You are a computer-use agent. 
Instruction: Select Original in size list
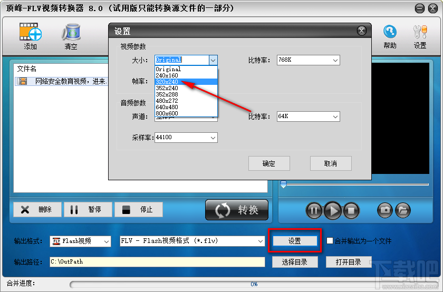coord(186,69)
